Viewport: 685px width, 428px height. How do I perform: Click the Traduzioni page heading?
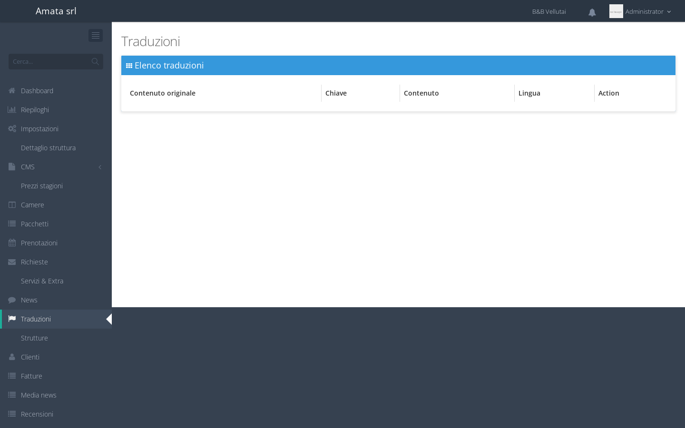151,41
